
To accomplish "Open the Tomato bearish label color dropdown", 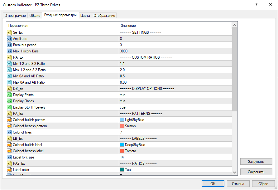I will (x=130, y=151).
